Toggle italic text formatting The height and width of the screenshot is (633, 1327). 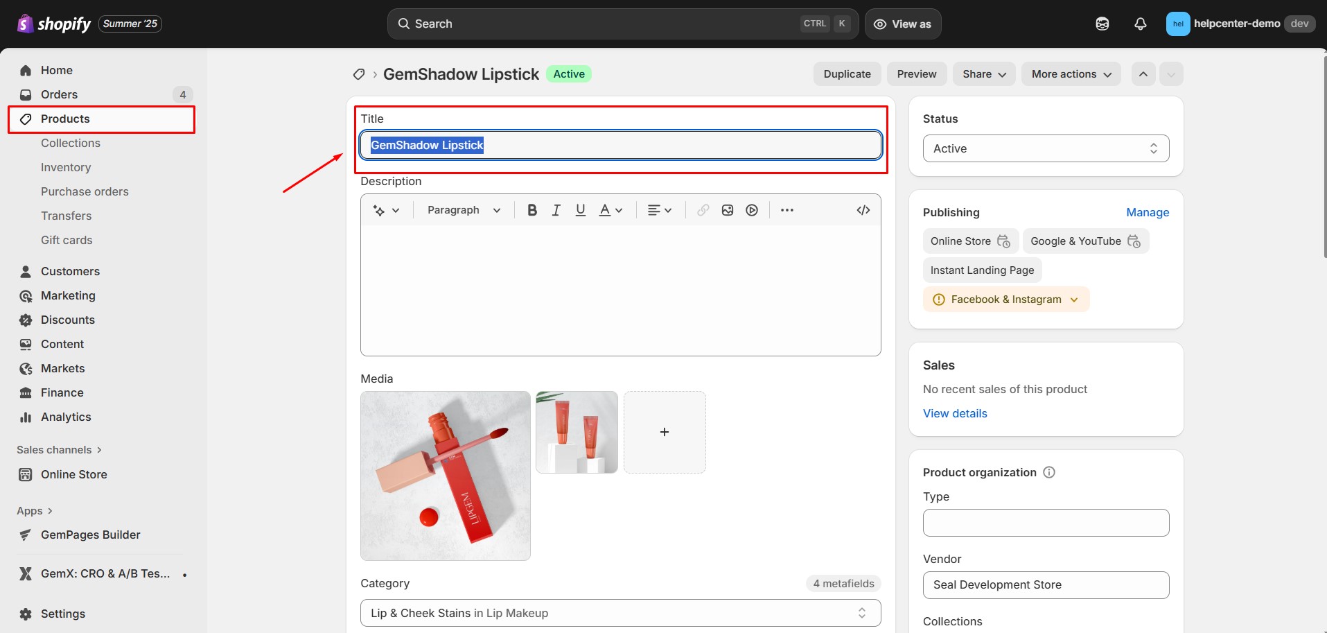point(556,210)
